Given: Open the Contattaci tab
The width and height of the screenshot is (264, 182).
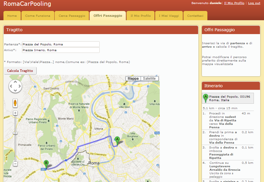Looking at the screenshot, I should [195, 16].
